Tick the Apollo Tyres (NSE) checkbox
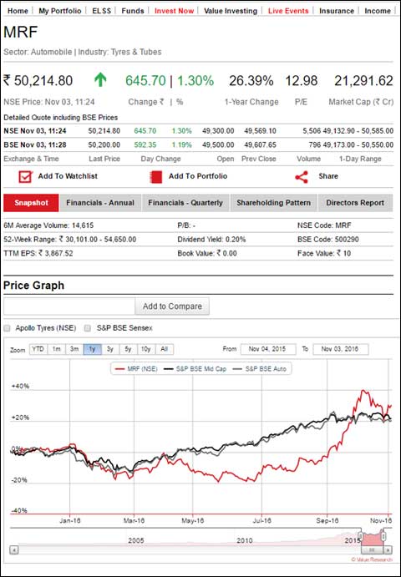 (x=7, y=328)
